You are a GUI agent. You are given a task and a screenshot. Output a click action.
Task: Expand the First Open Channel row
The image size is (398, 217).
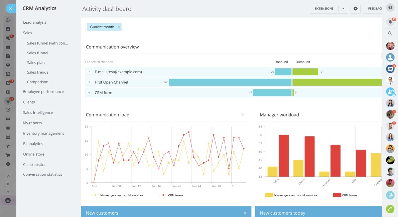pos(89,82)
